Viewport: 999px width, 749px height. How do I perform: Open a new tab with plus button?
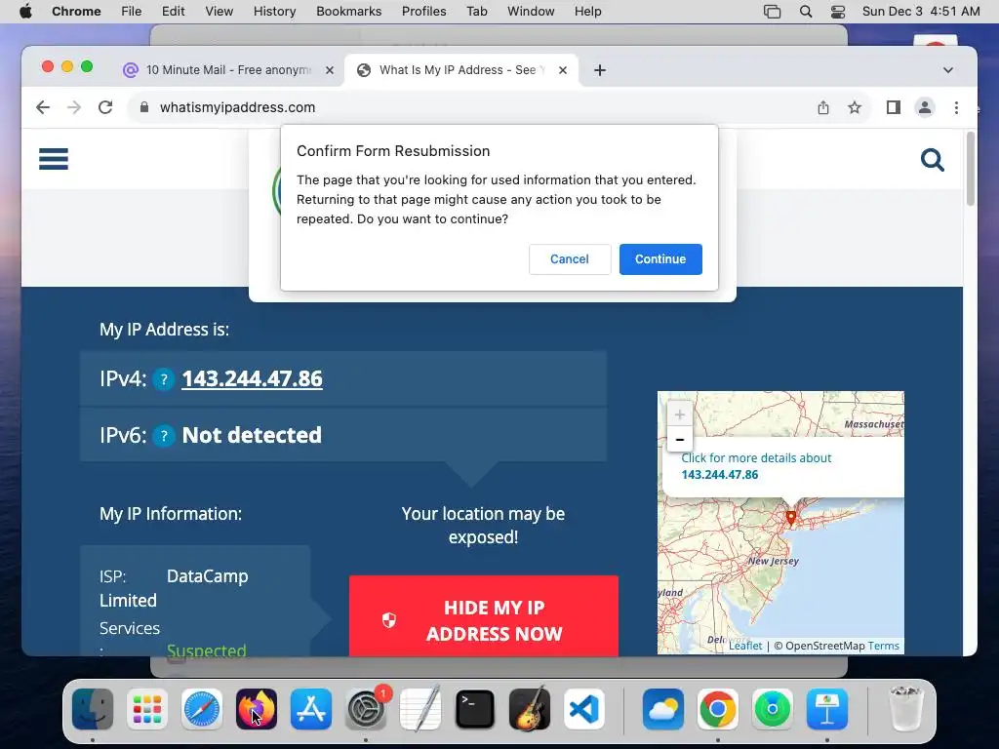tap(600, 70)
